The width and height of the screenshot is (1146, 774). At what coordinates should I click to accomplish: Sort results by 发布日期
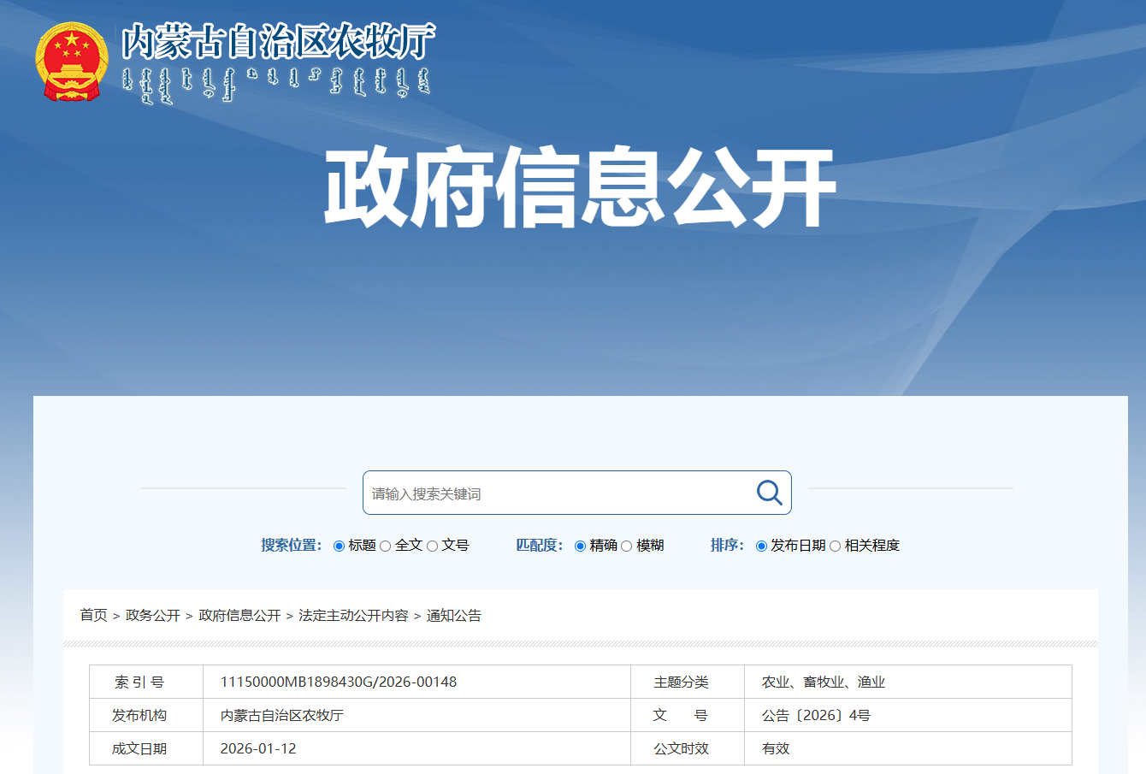coord(761,546)
